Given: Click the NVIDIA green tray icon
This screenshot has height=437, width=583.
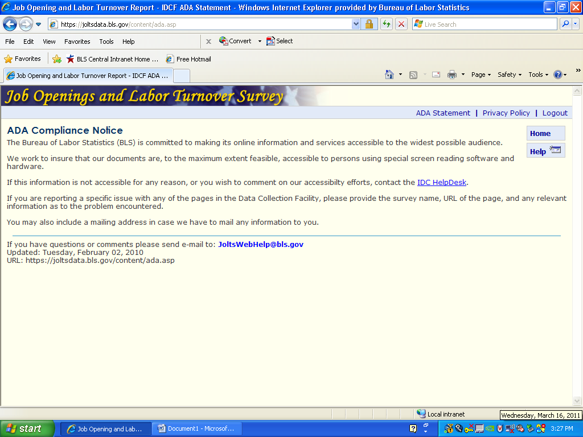Looking at the screenshot, I should click(x=490, y=429).
